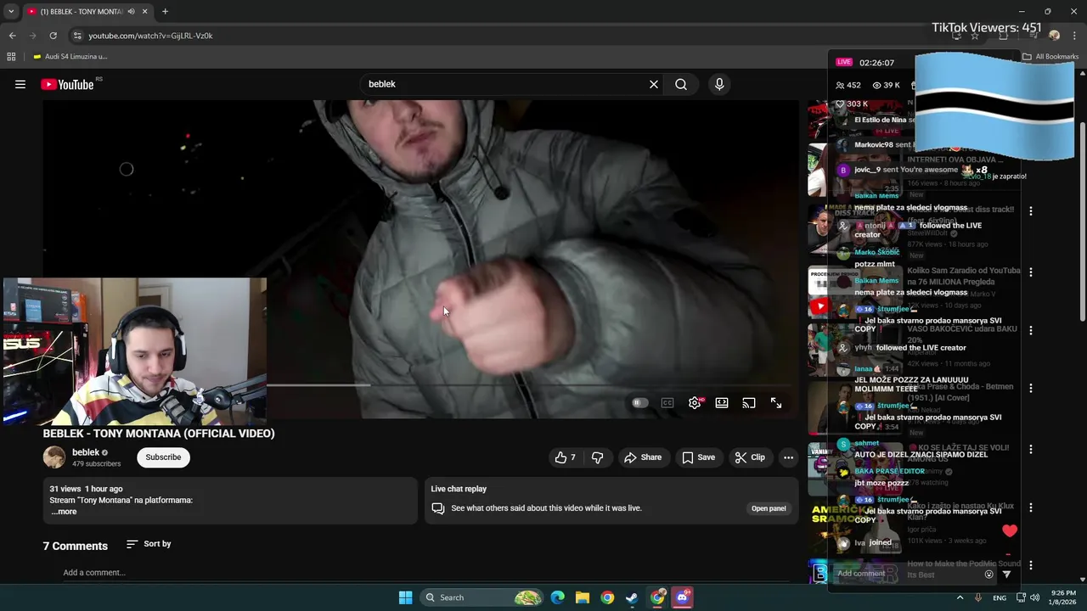Image resolution: width=1087 pixels, height=611 pixels.
Task: Open Steam from the taskbar
Action: [x=632, y=597]
